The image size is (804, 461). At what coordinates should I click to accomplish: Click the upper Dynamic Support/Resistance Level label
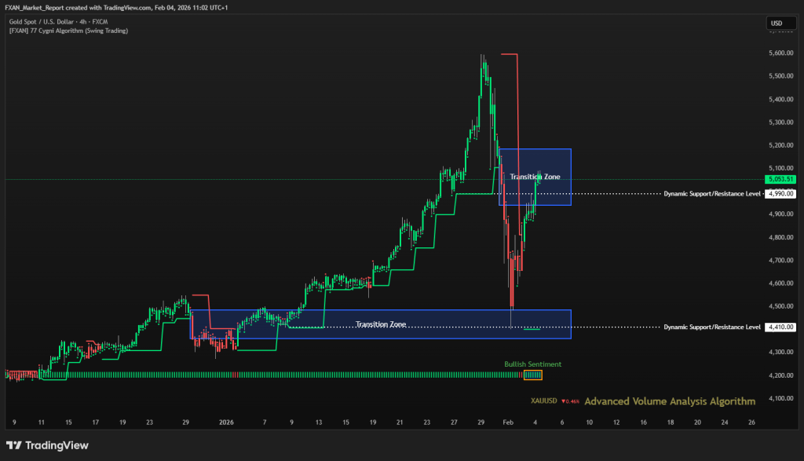tap(712, 193)
